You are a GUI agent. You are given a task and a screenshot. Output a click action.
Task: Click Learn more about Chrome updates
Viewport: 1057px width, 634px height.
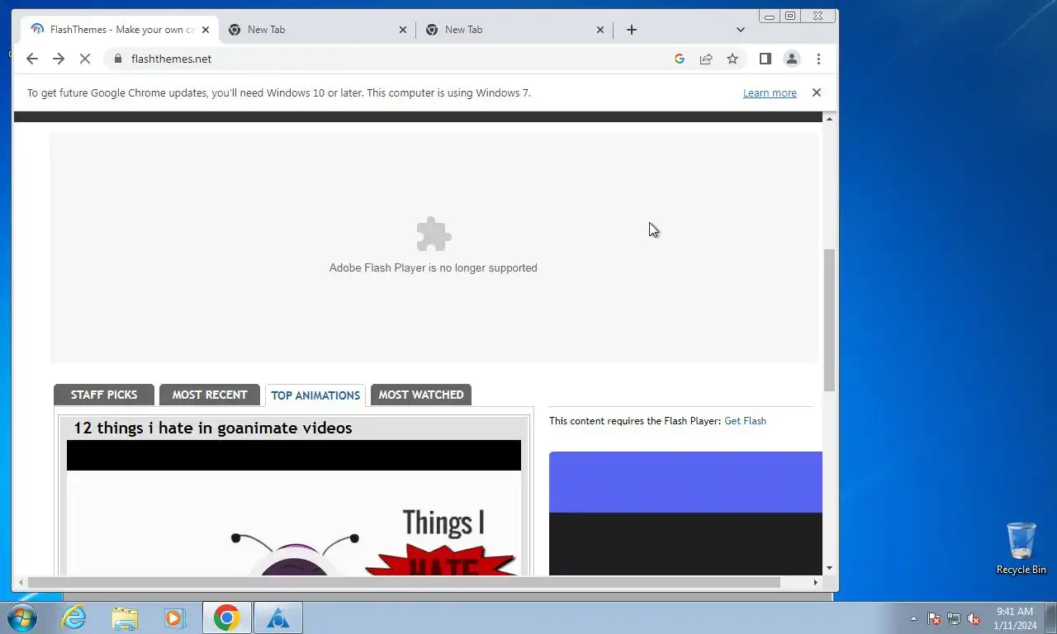coord(770,93)
